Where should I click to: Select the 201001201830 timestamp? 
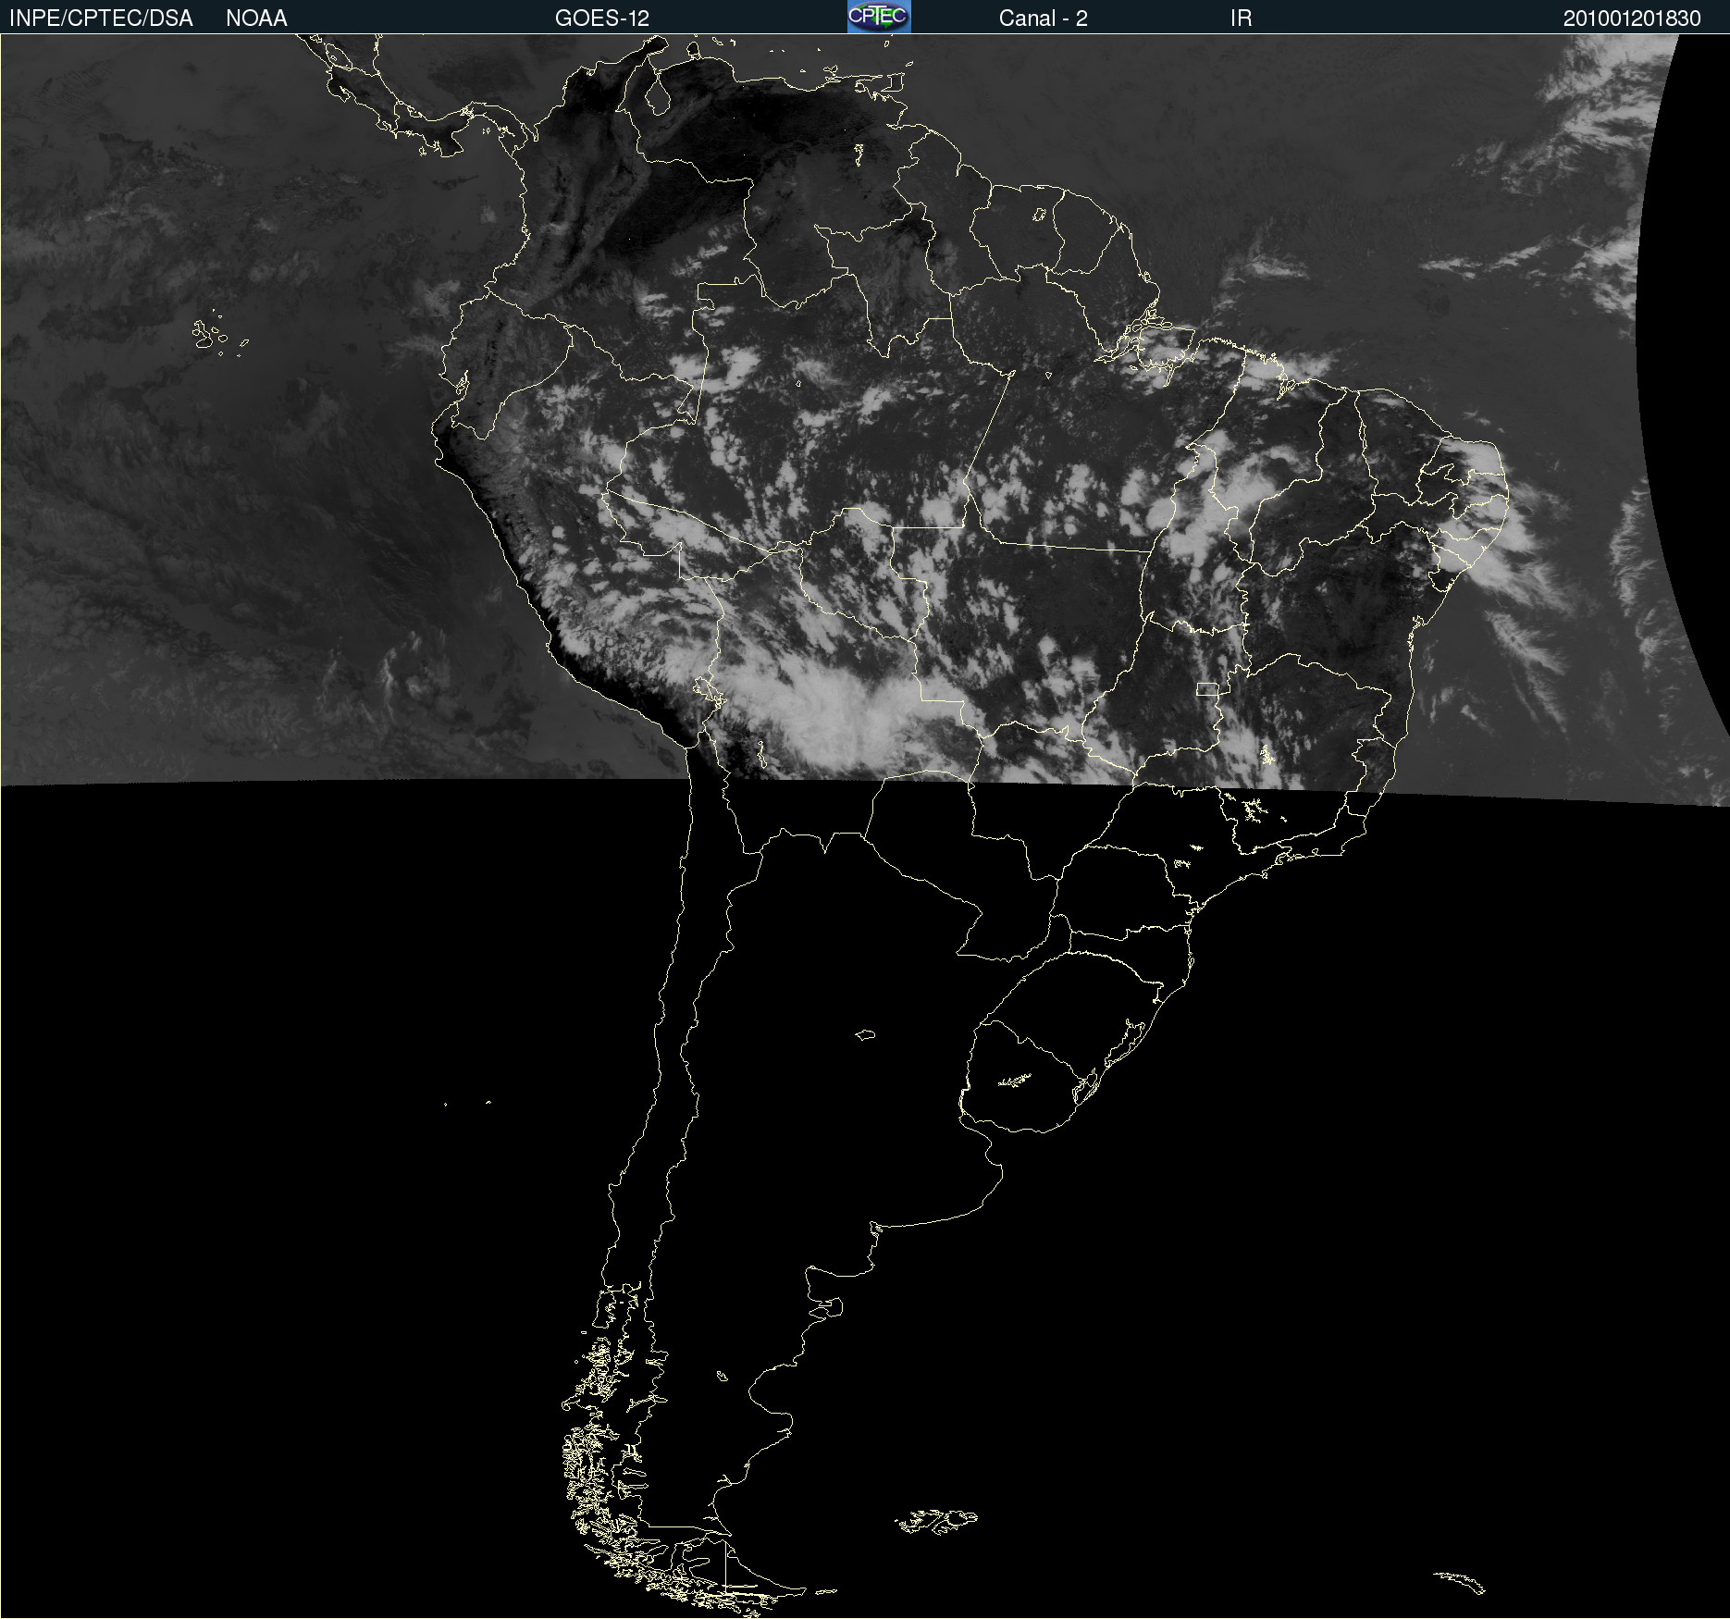(1632, 19)
